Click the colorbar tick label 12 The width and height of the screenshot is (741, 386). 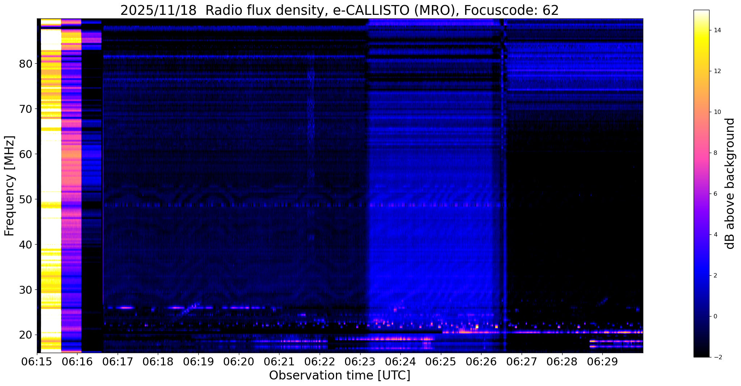(x=716, y=71)
